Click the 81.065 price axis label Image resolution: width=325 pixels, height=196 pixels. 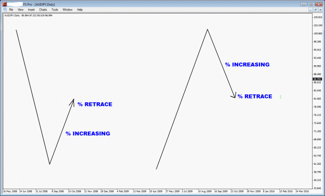(x=318, y=99)
